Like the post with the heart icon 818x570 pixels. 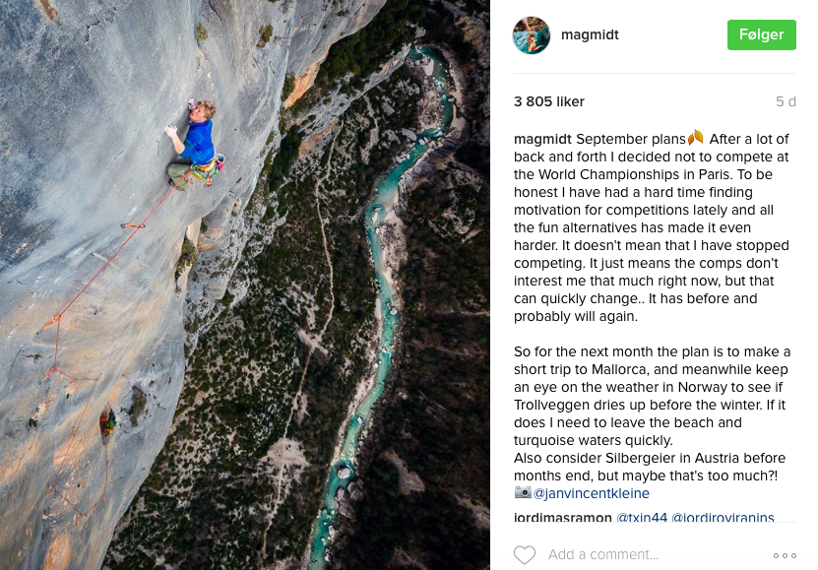click(525, 555)
